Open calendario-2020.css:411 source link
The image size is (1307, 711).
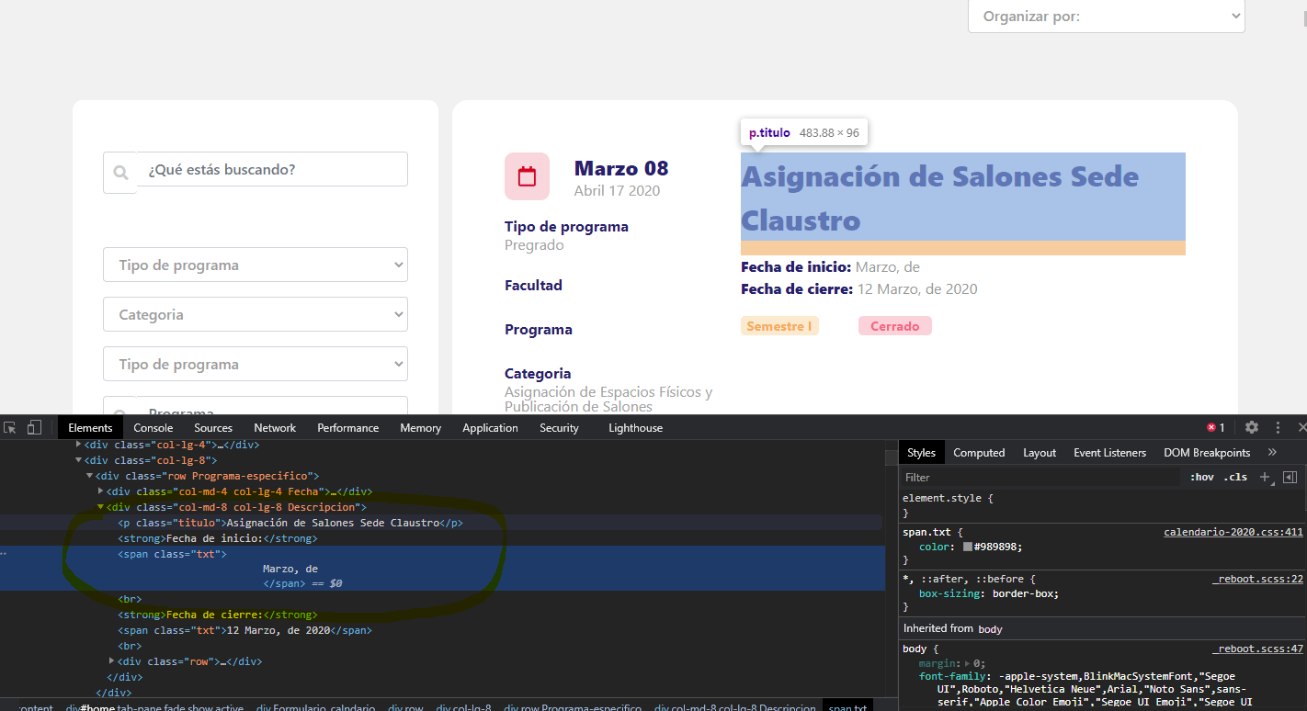click(x=1233, y=531)
